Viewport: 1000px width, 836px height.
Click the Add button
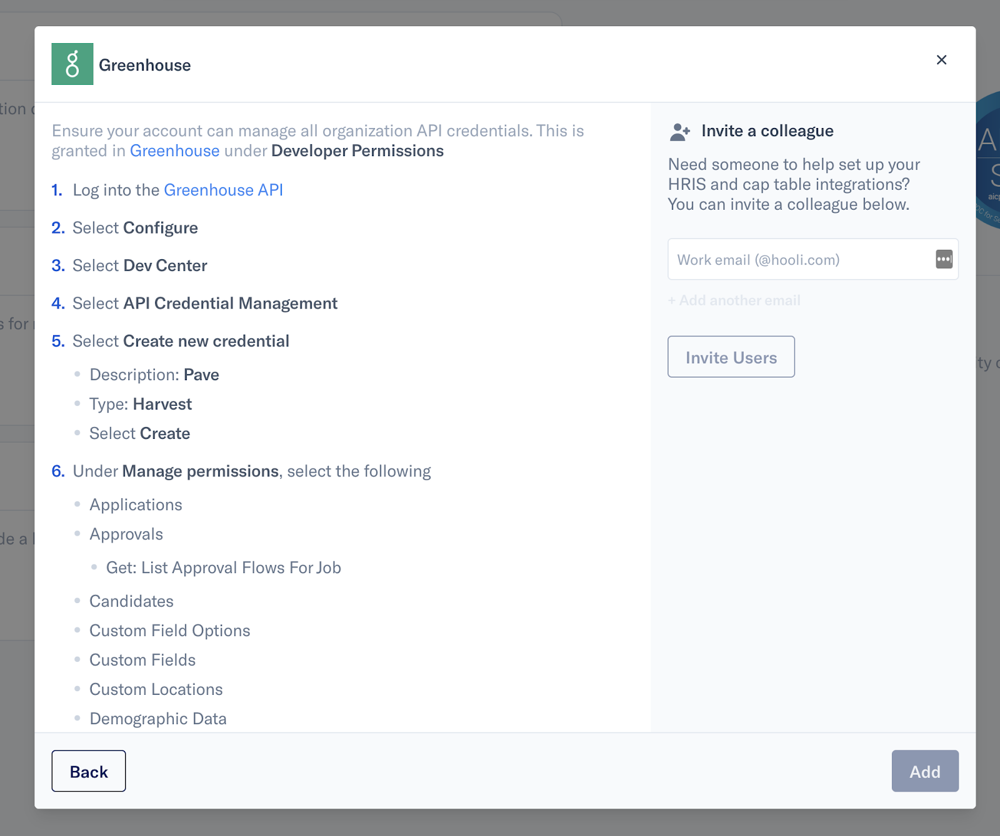(x=925, y=771)
